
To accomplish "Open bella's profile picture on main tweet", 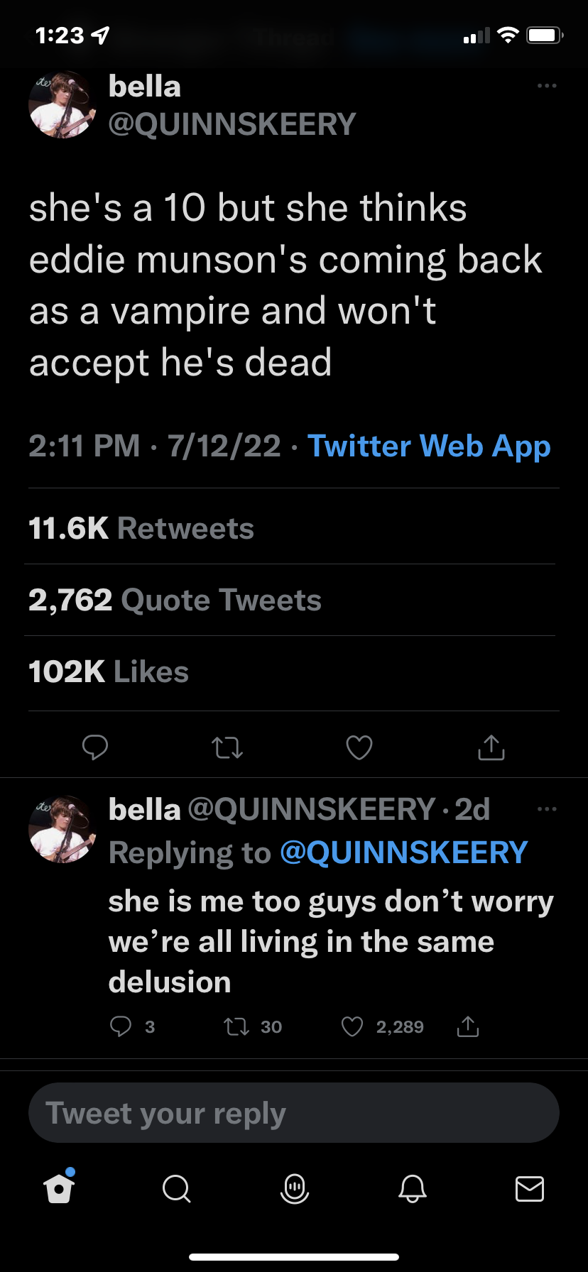I will click(x=62, y=104).
